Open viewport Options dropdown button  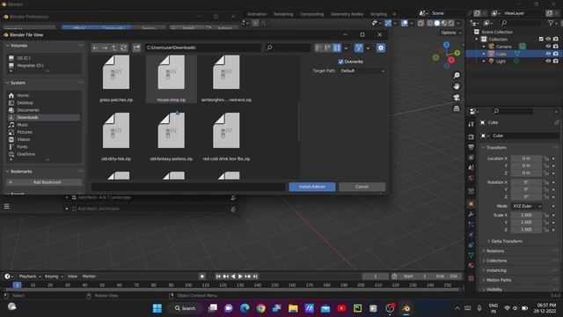pos(450,33)
